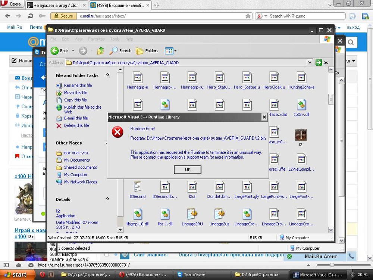Click OK in the Runtime Error dialog
This screenshot has height=280, width=373.
coord(188,169)
